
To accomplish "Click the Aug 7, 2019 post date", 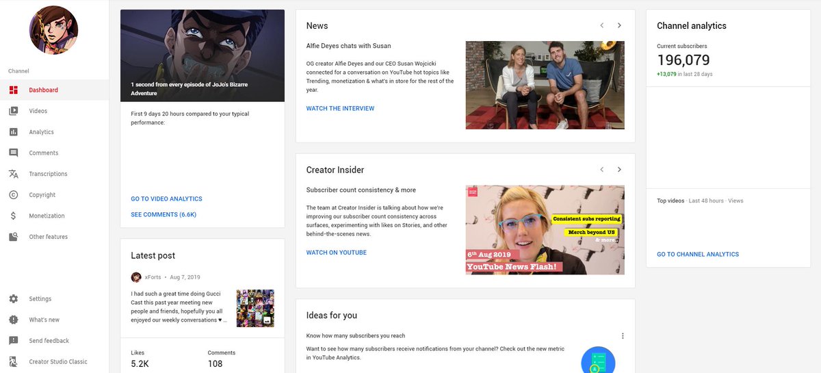I will (185, 277).
